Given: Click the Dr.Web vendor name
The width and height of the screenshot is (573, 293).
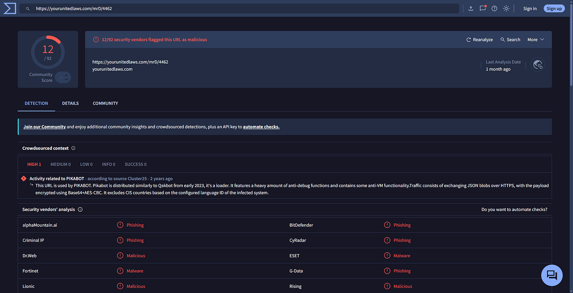Looking at the screenshot, I should click(30, 256).
